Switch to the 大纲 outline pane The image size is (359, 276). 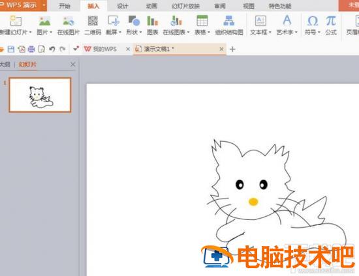point(5,64)
